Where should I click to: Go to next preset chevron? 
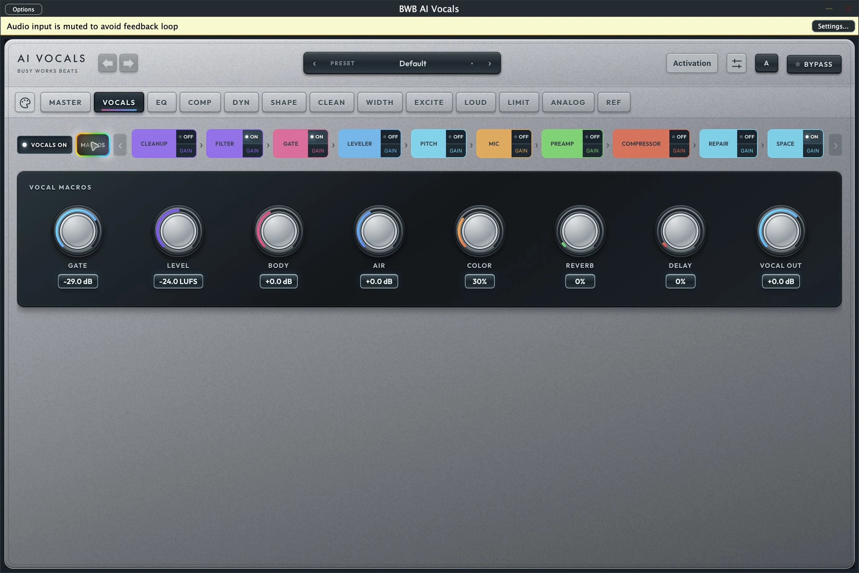(x=489, y=64)
